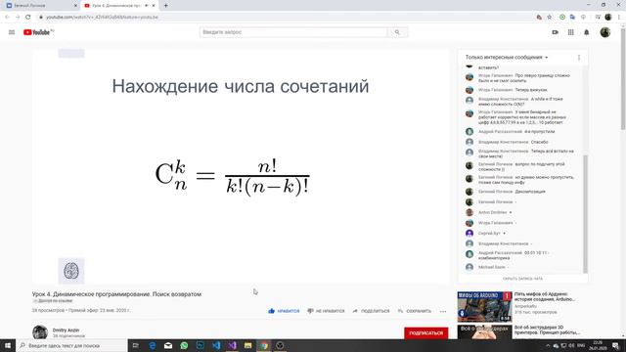Save the video with 'Сохранить'

(415, 311)
